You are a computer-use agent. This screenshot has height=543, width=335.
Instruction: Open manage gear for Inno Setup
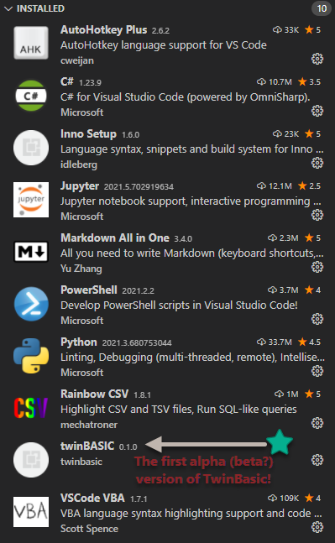pos(317,163)
